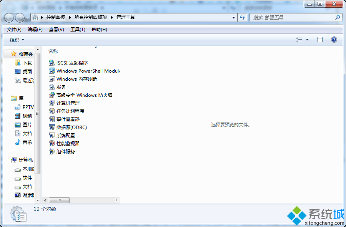346x227 pixels.
Task: Click the horizontal scrollbar thumb in file list
Action: [x=59, y=200]
